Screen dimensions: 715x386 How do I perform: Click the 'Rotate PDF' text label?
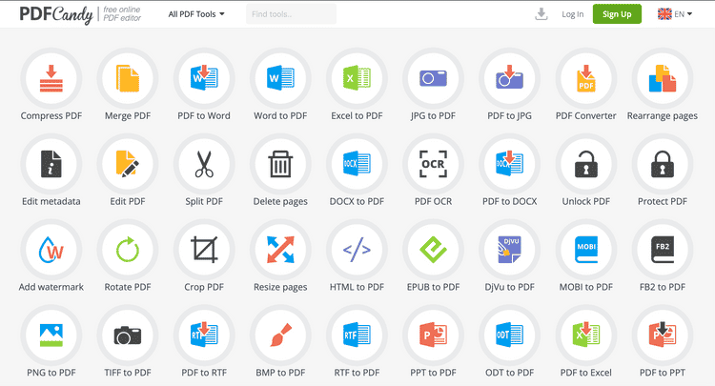tap(128, 287)
